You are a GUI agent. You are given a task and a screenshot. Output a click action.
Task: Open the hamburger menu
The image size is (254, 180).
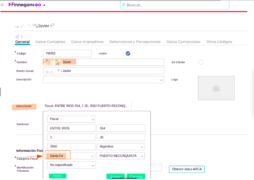pyautogui.click(x=3, y=5)
